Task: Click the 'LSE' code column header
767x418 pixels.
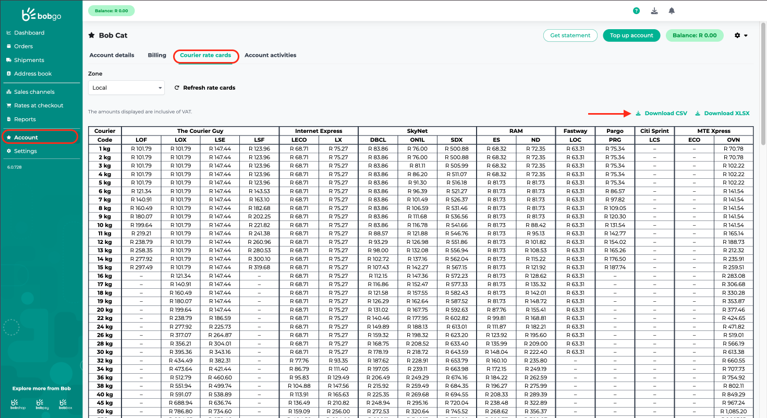Action: coord(220,140)
